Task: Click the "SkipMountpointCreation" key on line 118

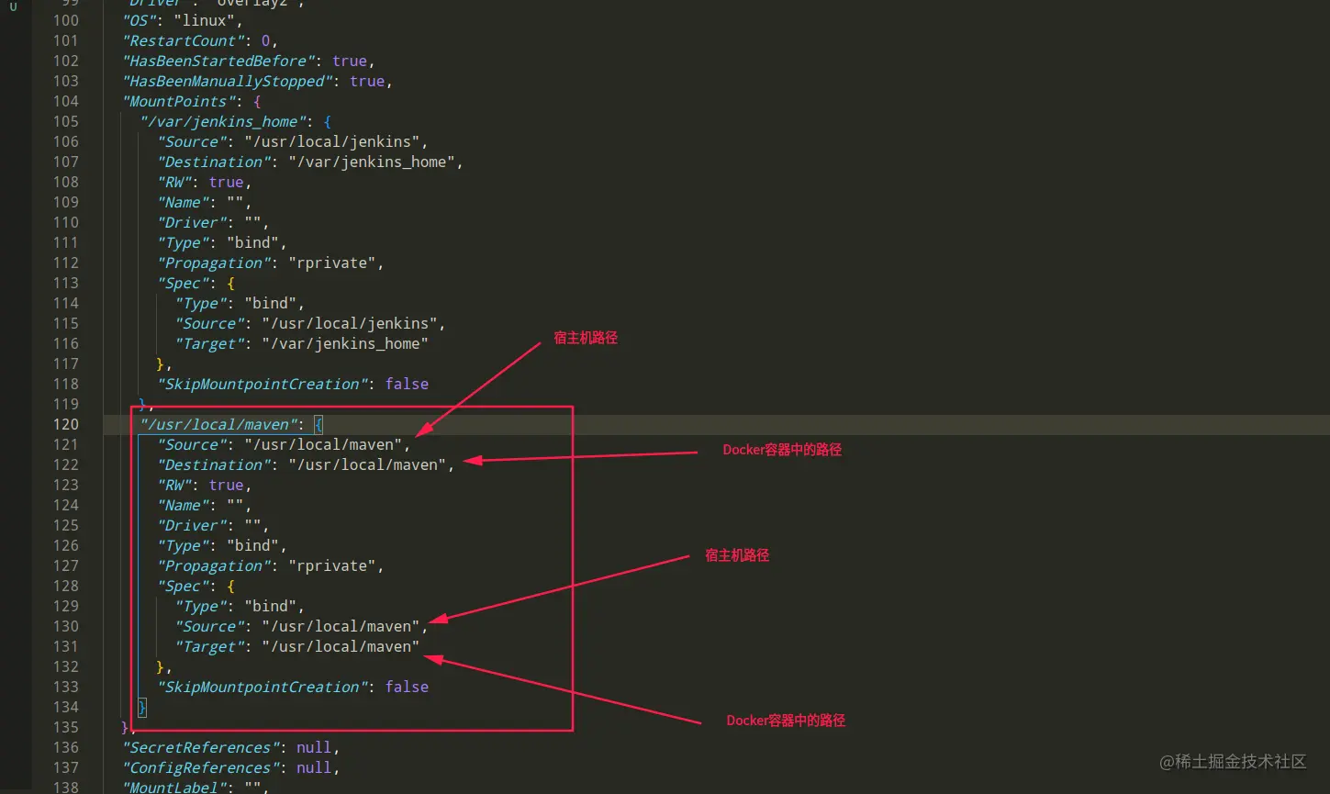Action: (262, 384)
